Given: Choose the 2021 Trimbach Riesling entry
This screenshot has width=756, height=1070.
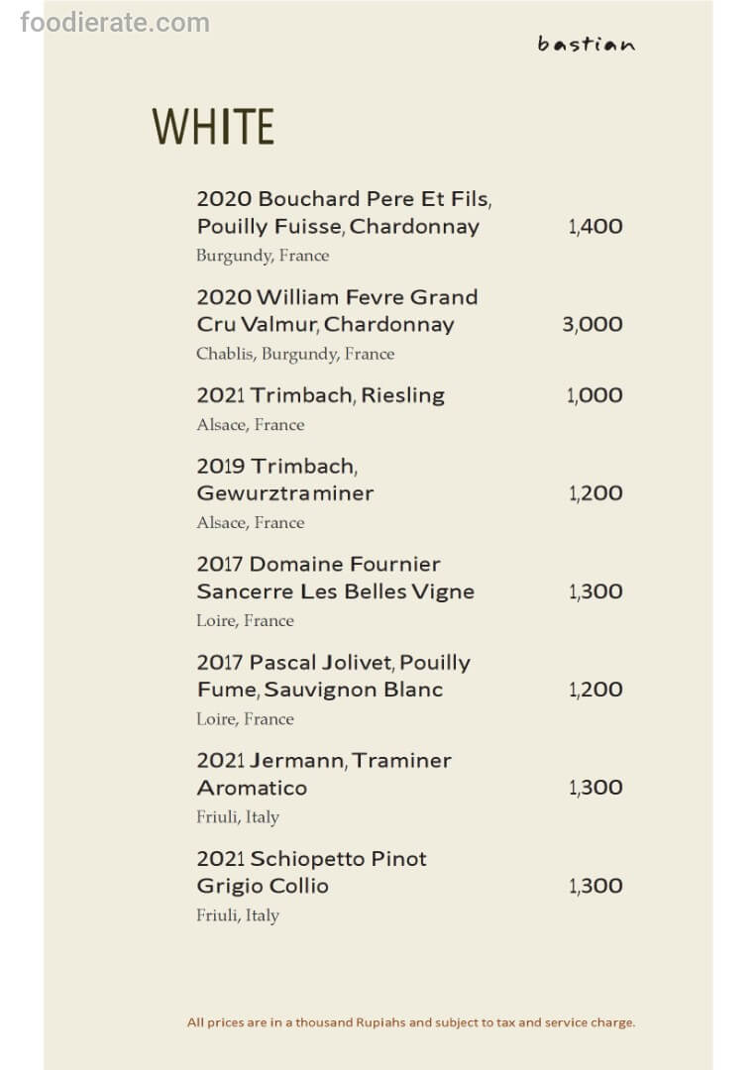Looking at the screenshot, I should click(x=320, y=395).
